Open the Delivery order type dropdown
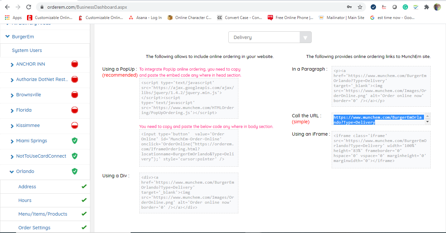The width and height of the screenshot is (446, 233). (270, 37)
